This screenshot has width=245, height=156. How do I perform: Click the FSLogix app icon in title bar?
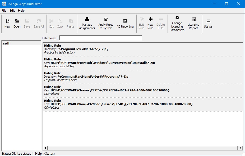tap(4, 4)
